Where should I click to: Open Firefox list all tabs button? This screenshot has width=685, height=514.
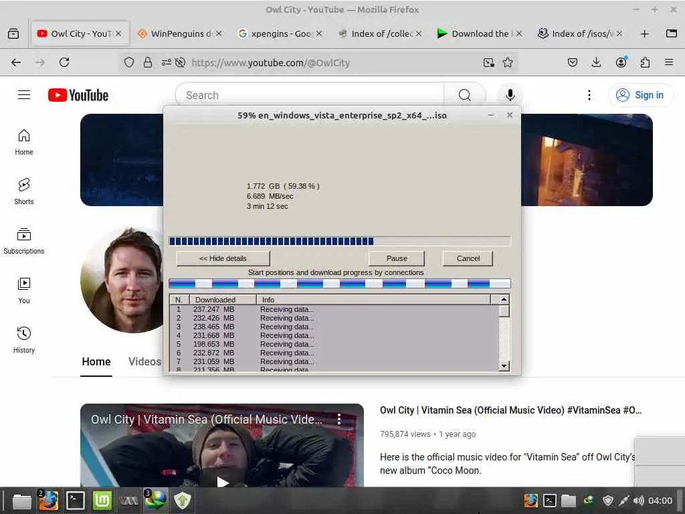pos(672,33)
